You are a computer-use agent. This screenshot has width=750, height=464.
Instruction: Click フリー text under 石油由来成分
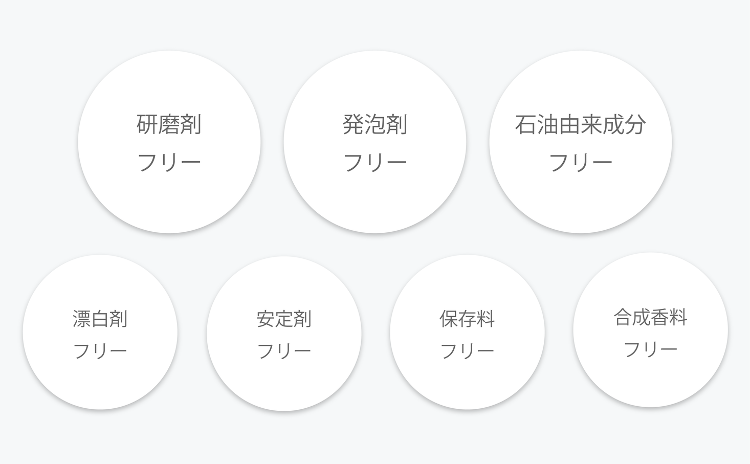(581, 162)
